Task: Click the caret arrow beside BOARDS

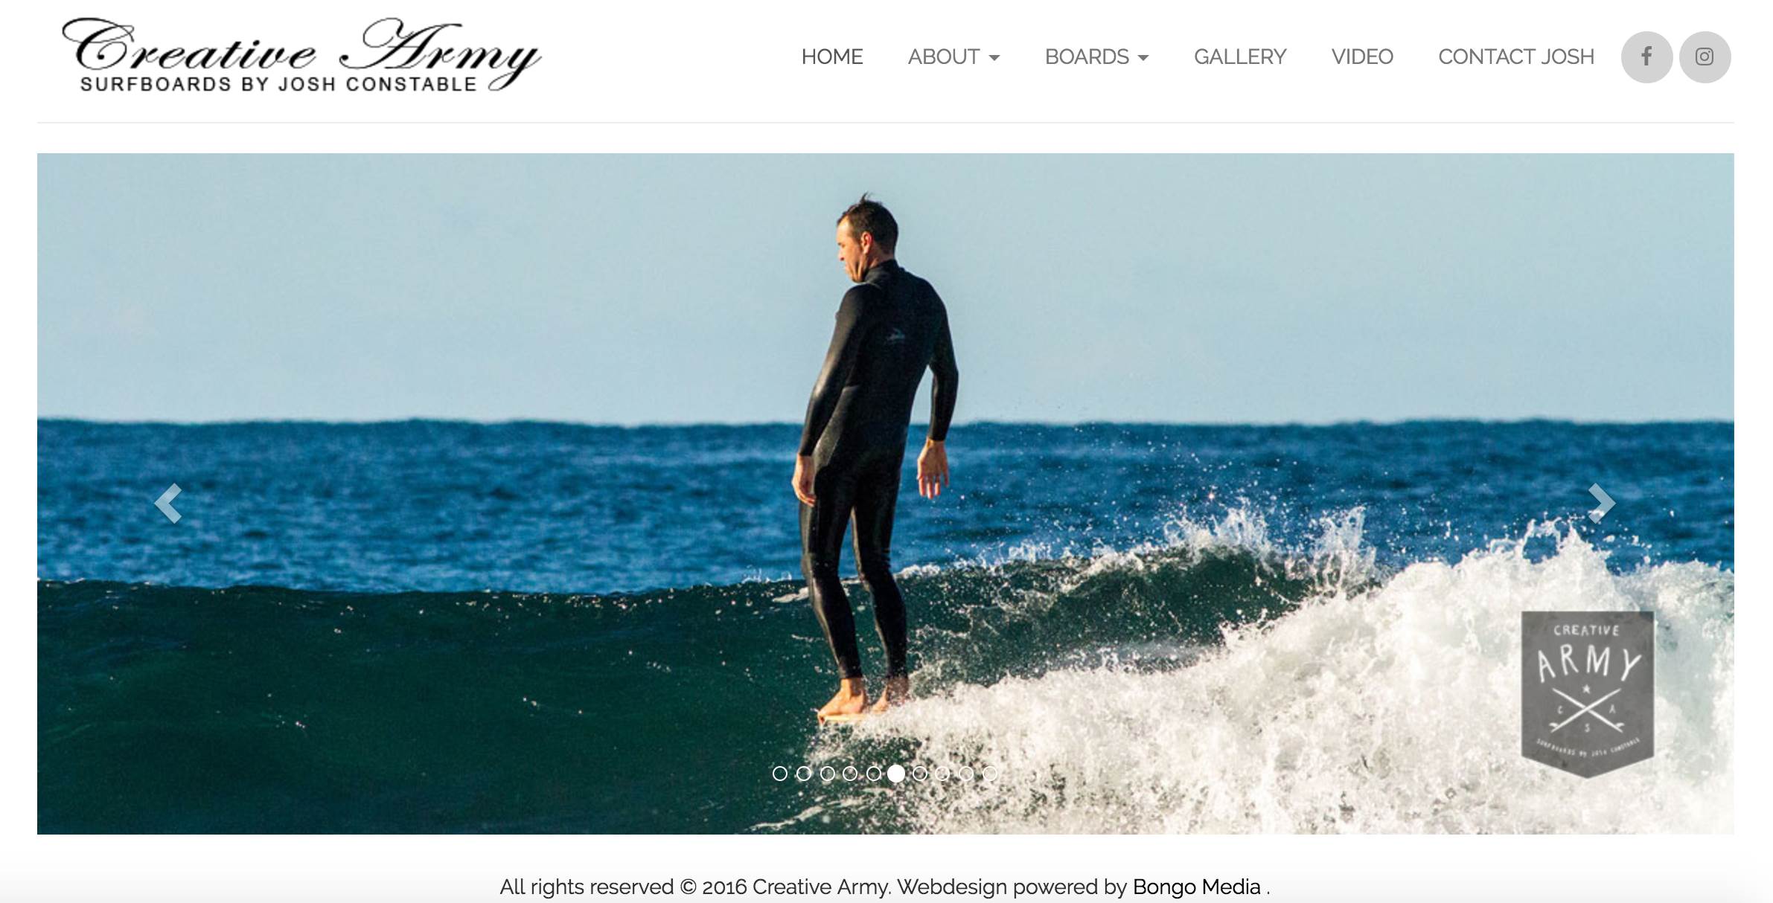Action: click(x=1143, y=58)
